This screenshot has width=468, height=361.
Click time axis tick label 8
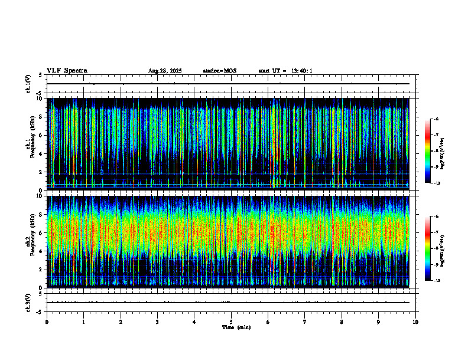pos(342,322)
